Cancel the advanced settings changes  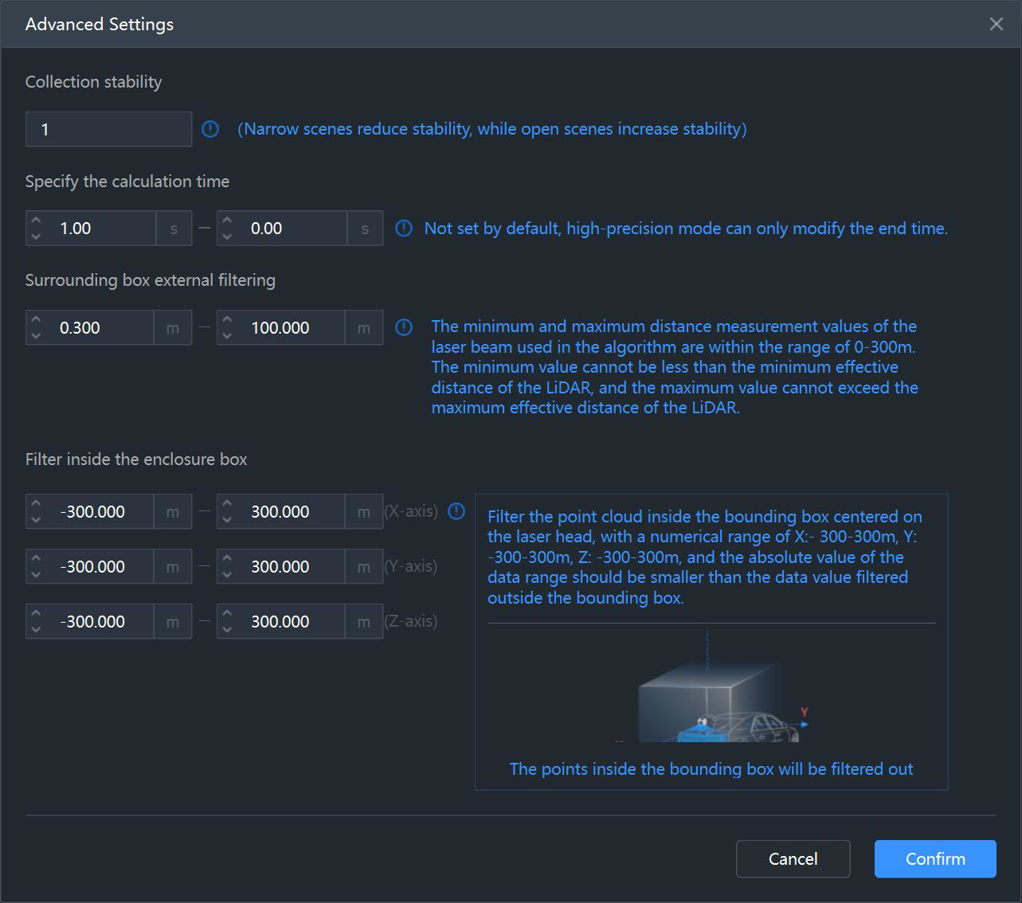793,858
